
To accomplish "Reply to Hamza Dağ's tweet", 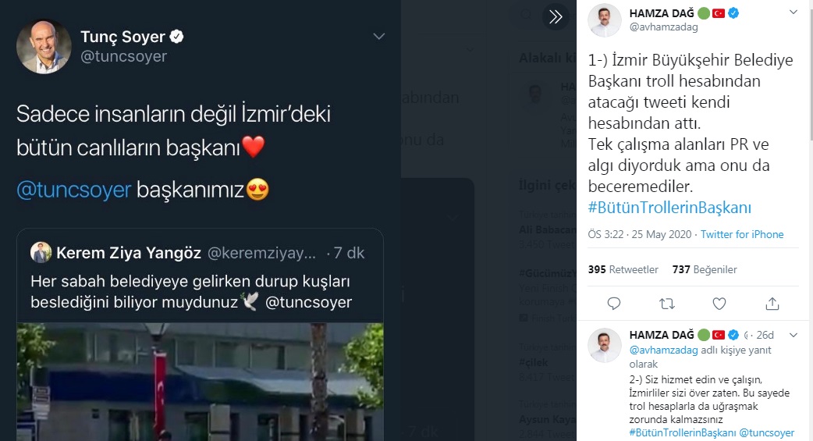I will pyautogui.click(x=614, y=304).
